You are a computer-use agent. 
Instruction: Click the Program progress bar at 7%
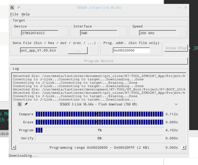click(x=100, y=130)
